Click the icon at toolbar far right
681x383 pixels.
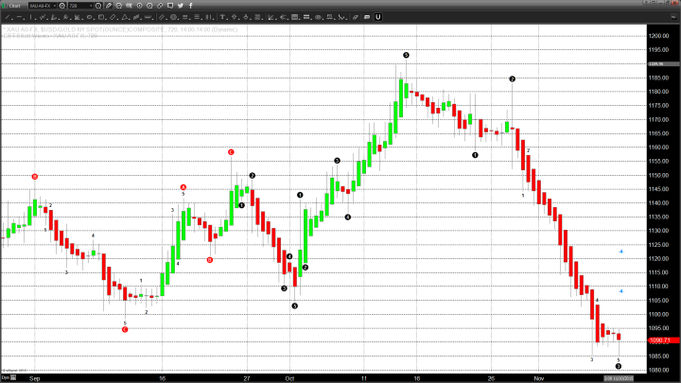pyautogui.click(x=673, y=17)
